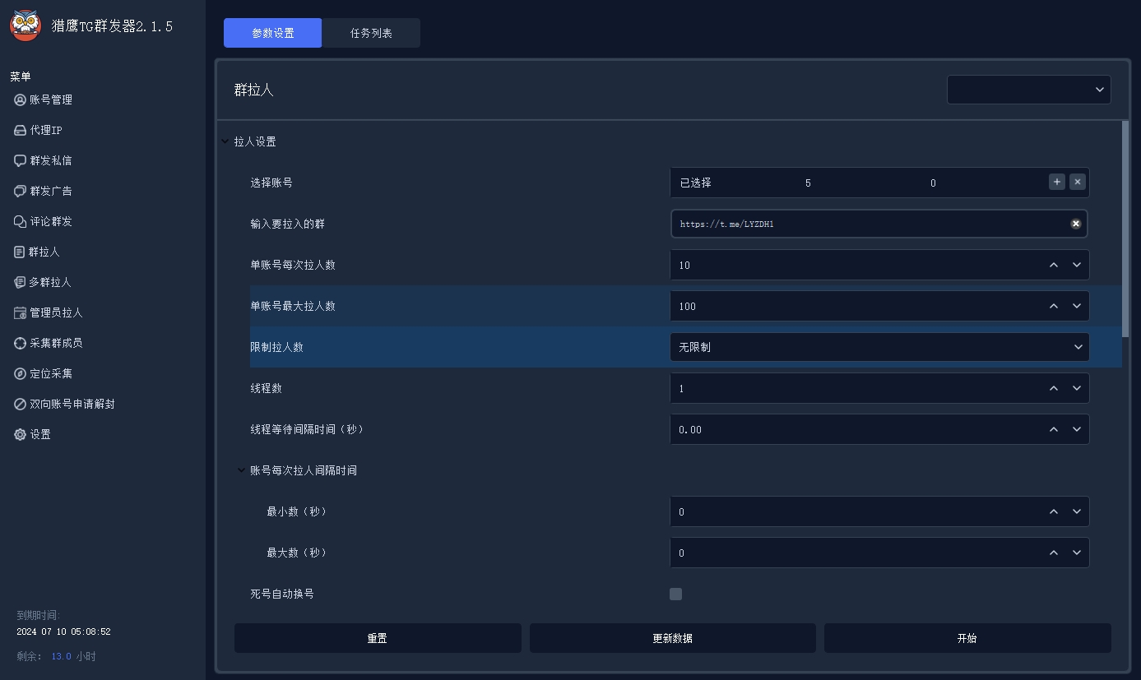Click the 定位采集 compass icon

(x=21, y=373)
